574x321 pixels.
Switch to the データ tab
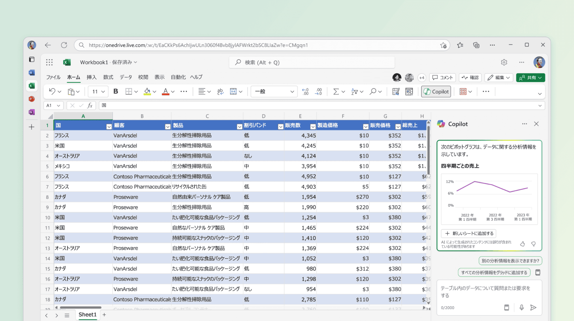coord(126,77)
